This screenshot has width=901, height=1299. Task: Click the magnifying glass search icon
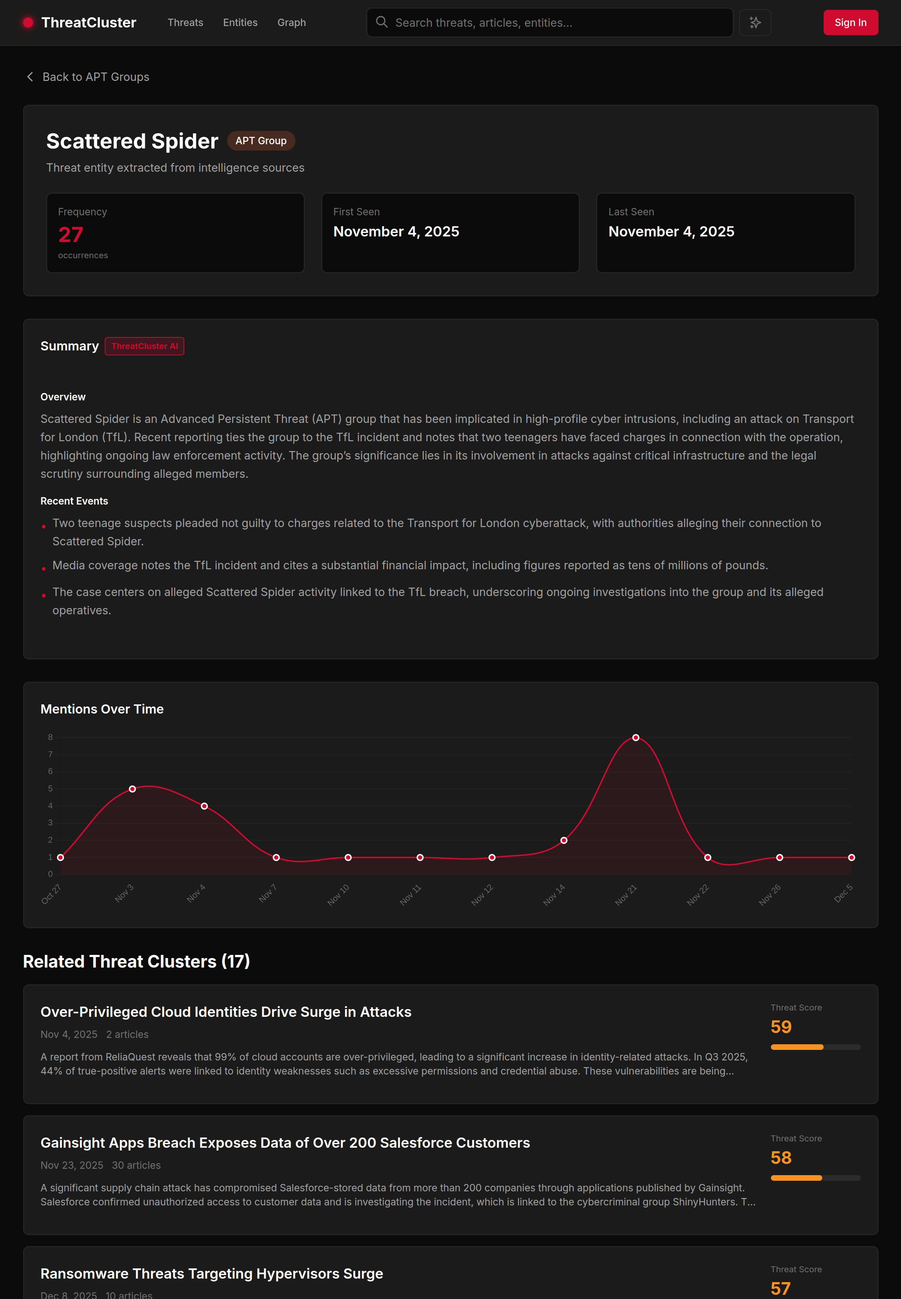pos(382,23)
